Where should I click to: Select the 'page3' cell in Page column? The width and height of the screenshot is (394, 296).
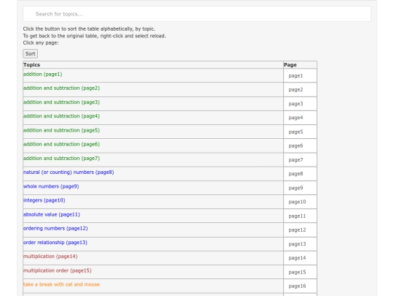(x=300, y=104)
